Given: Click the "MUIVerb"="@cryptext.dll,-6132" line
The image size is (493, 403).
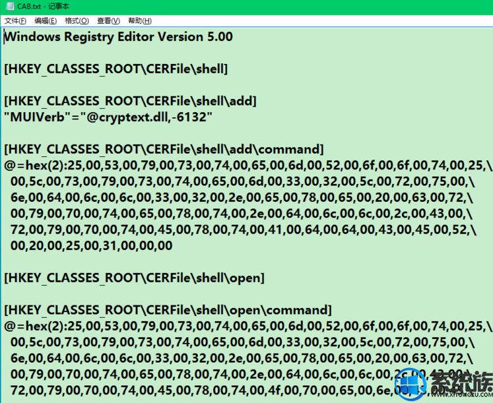Looking at the screenshot, I should [x=108, y=117].
